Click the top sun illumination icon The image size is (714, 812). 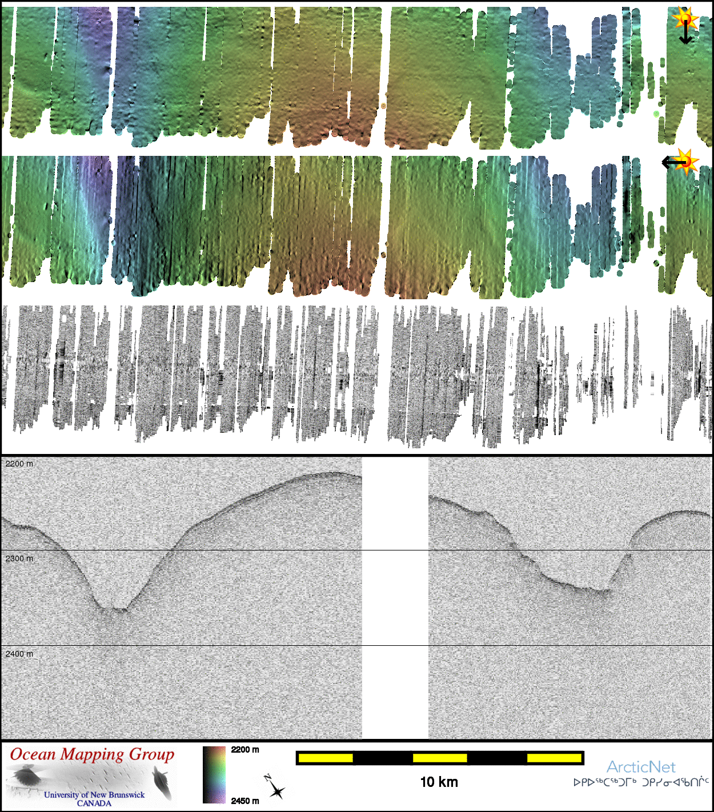pyautogui.click(x=684, y=18)
